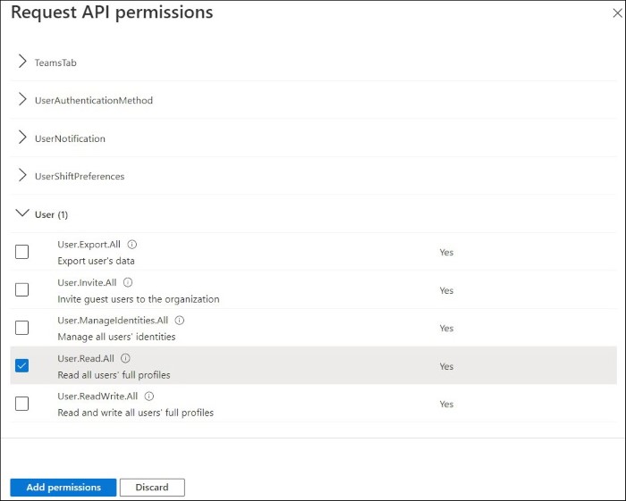
Task: Expand the UserAuthenticationMethod chevron
Action: click(x=22, y=99)
